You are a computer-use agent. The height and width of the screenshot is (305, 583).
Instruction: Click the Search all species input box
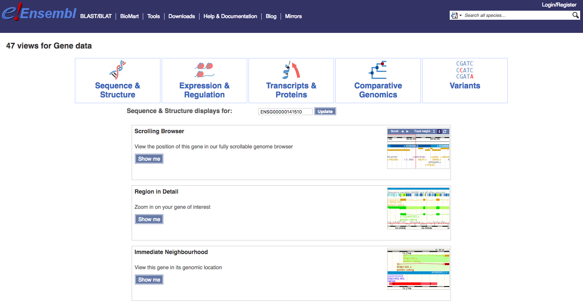[x=517, y=15]
